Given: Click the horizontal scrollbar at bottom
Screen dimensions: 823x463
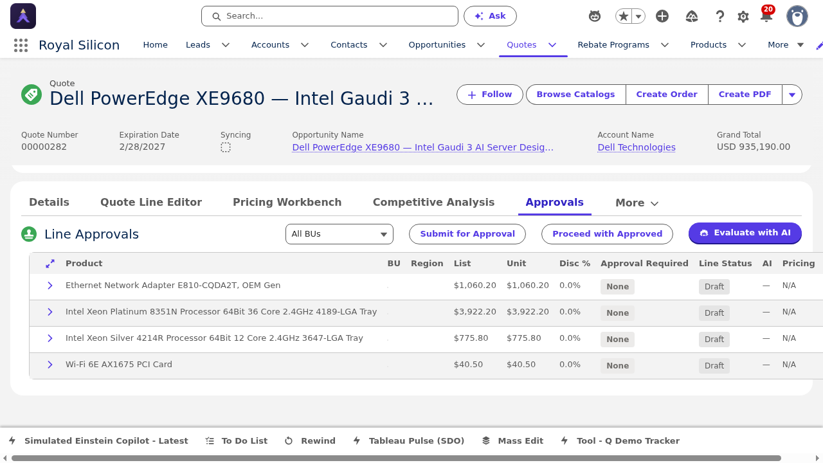Looking at the screenshot, I should [x=396, y=458].
